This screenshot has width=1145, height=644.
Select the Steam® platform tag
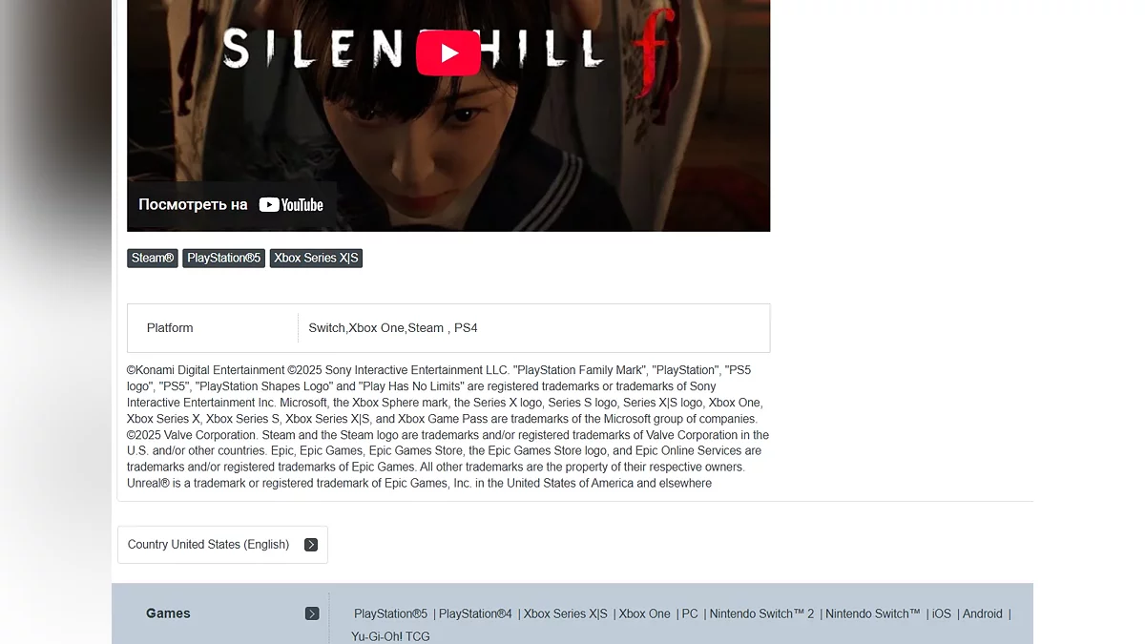pos(153,259)
